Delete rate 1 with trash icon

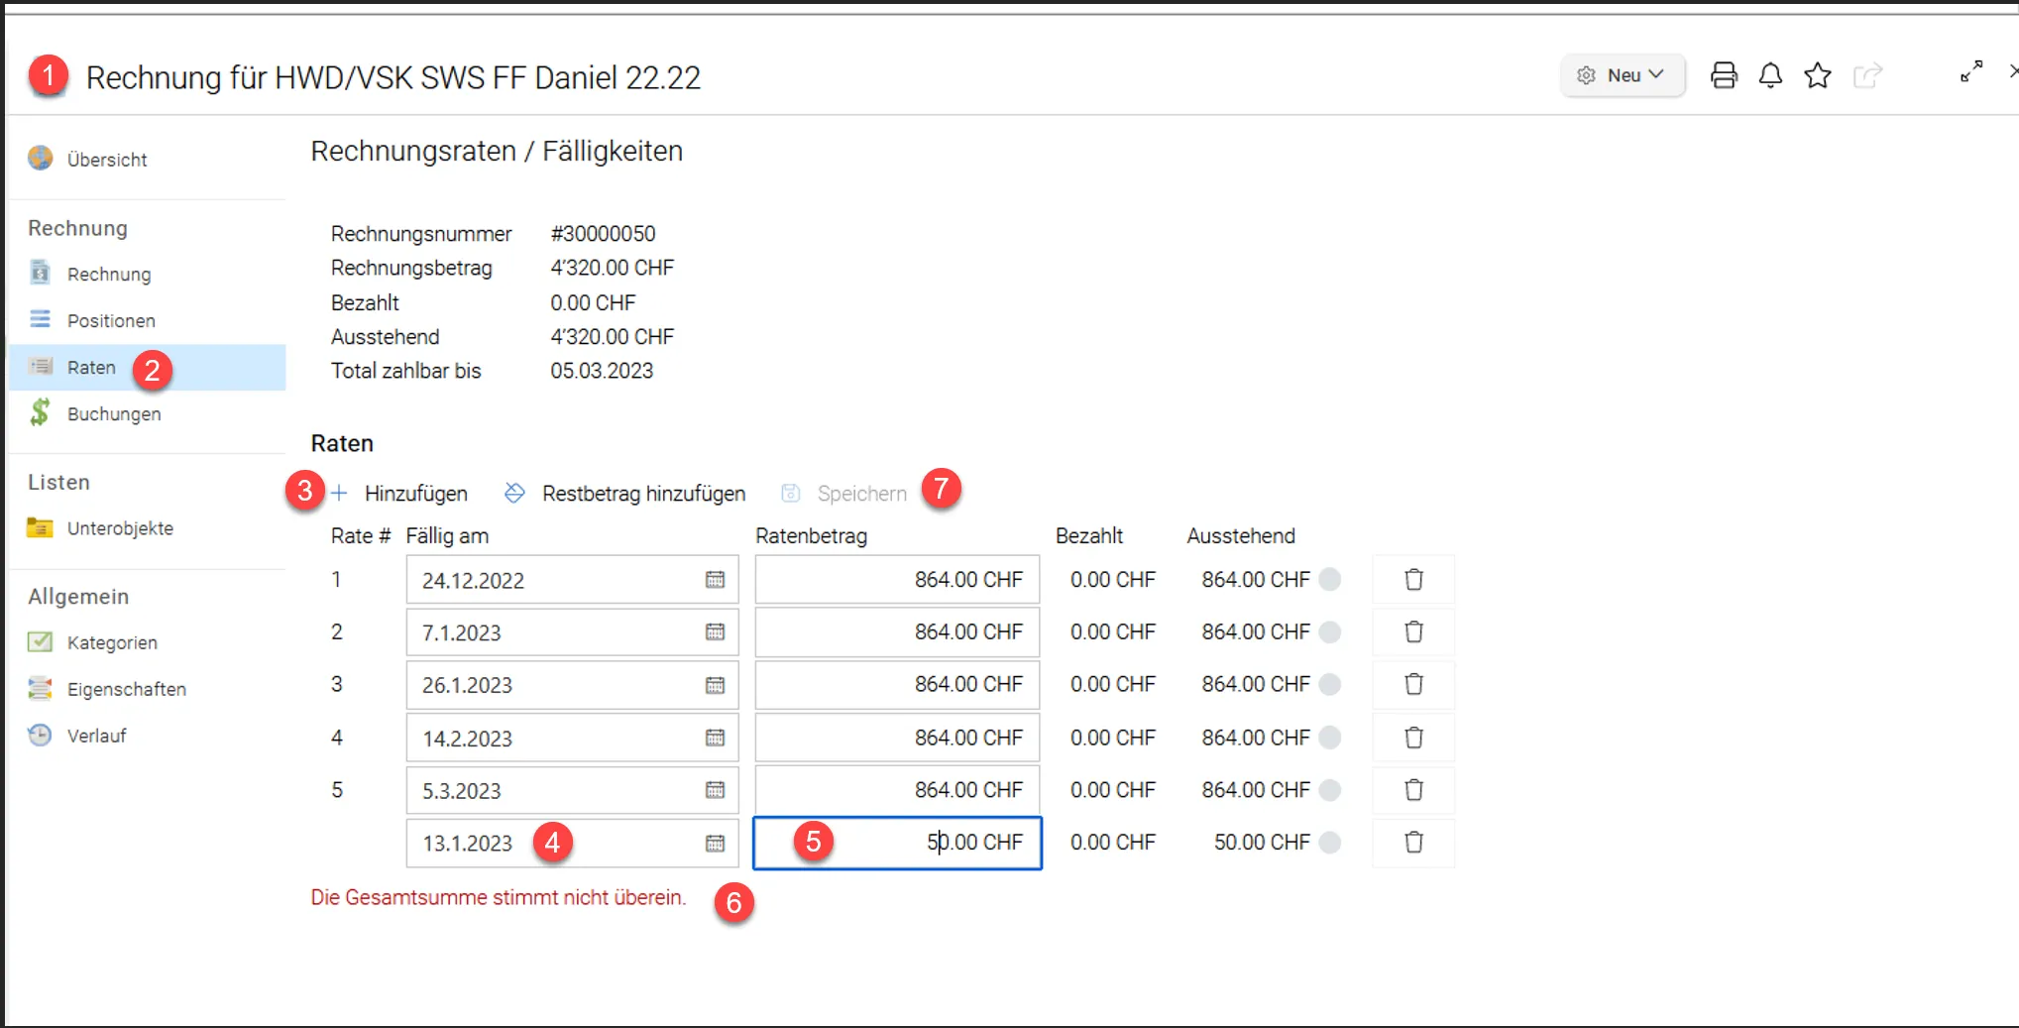tap(1413, 579)
